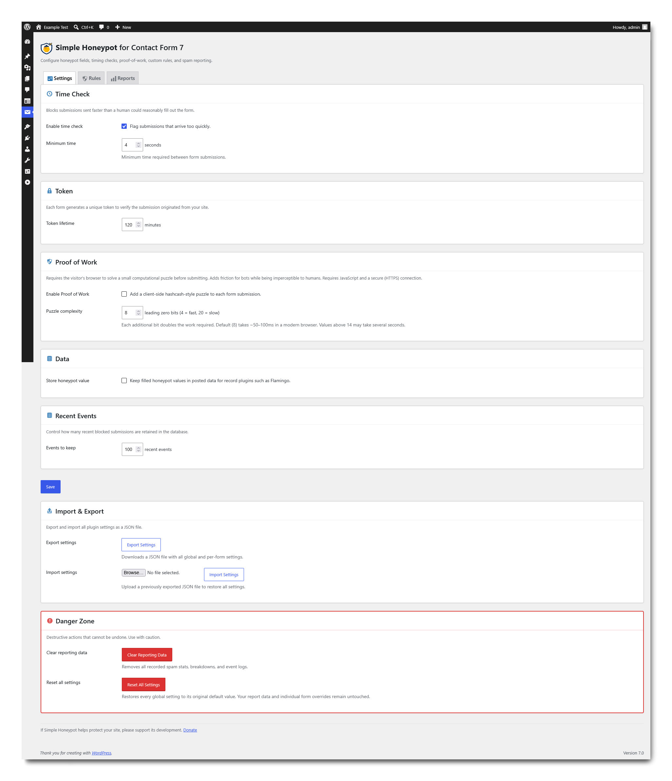Click the 'Proof of Work' section heading
Screen dimensions: 672x781
[x=76, y=262]
